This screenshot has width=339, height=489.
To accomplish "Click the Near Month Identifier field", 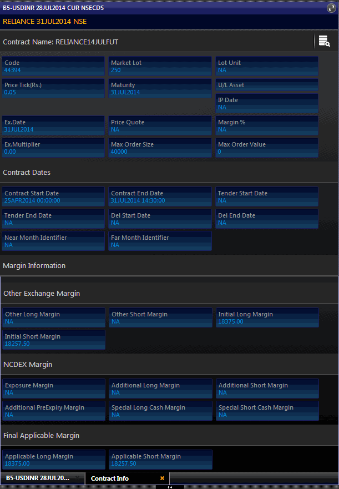I will (x=53, y=241).
